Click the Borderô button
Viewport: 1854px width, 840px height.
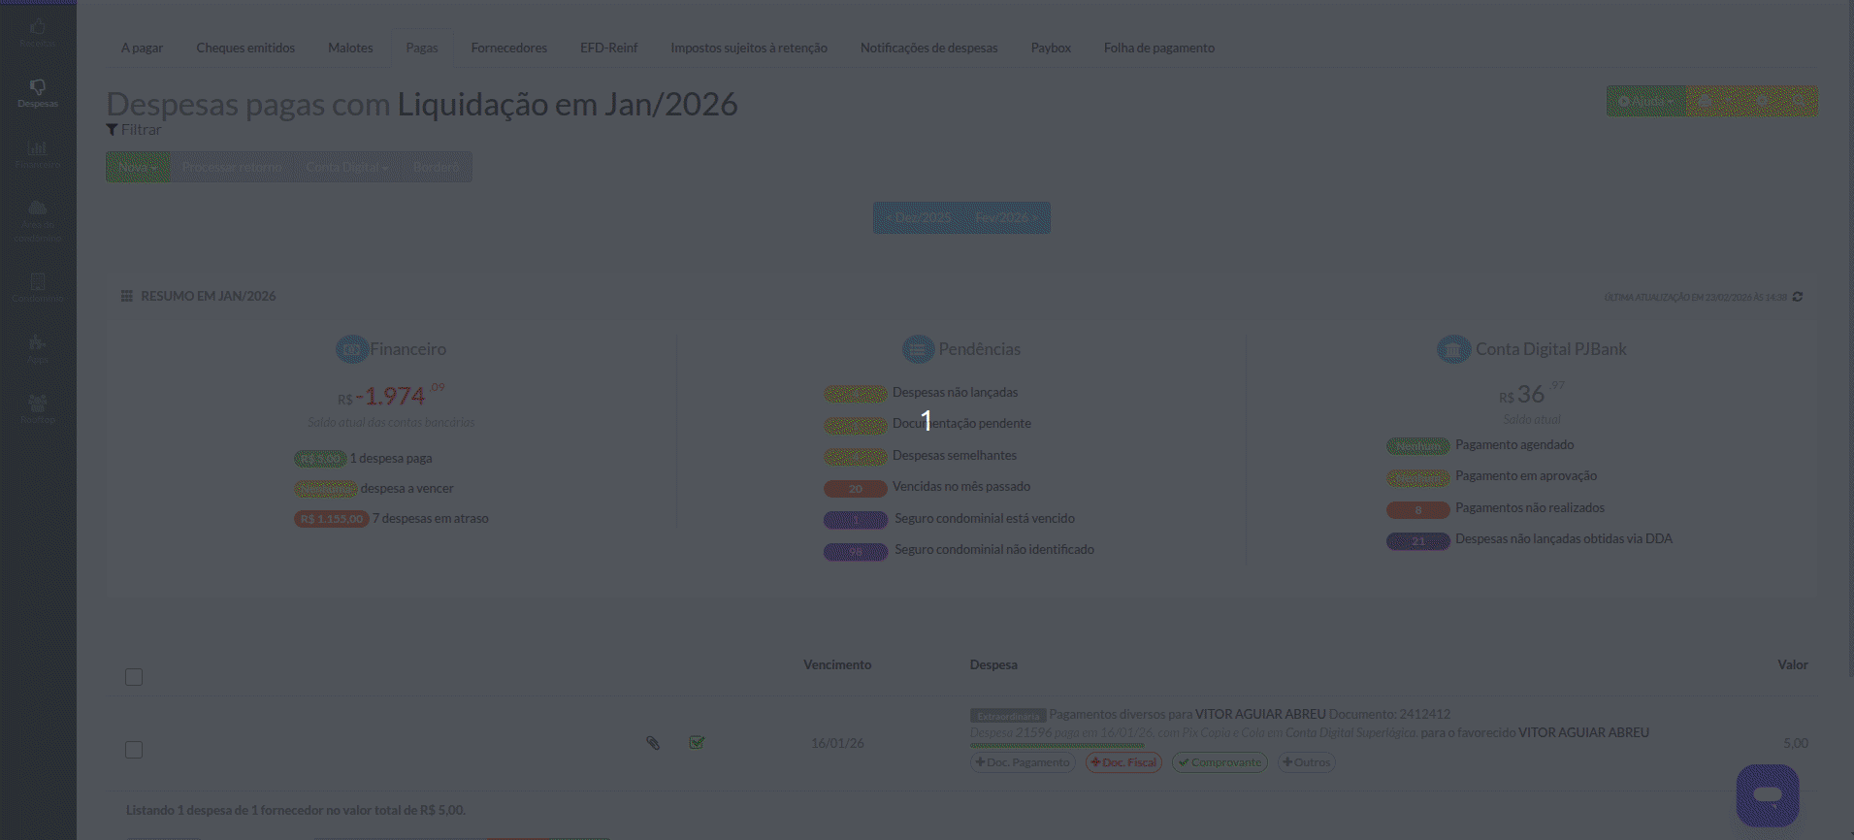pyautogui.click(x=437, y=167)
